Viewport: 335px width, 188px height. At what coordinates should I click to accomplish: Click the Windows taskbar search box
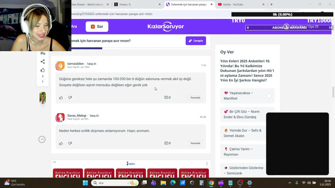tap(114, 183)
